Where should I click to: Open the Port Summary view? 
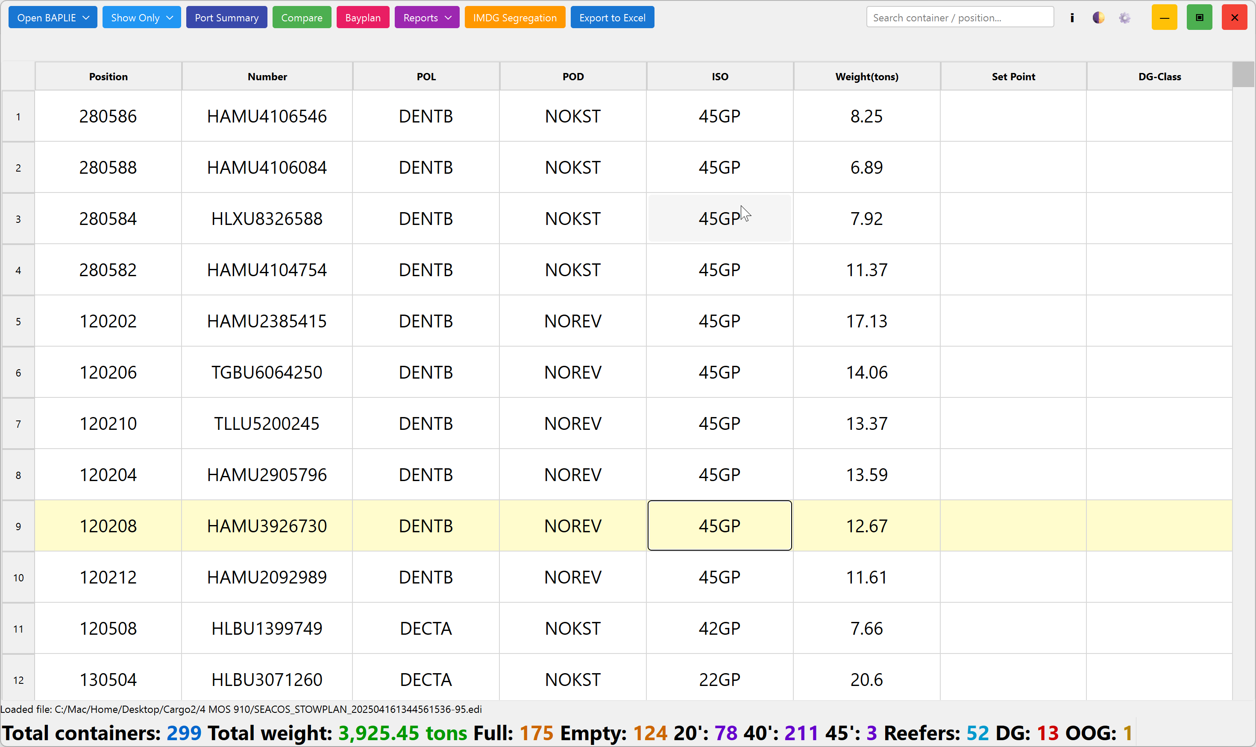(x=227, y=18)
